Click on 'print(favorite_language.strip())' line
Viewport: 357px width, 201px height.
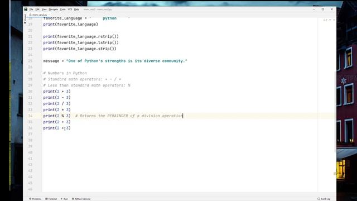click(x=80, y=49)
